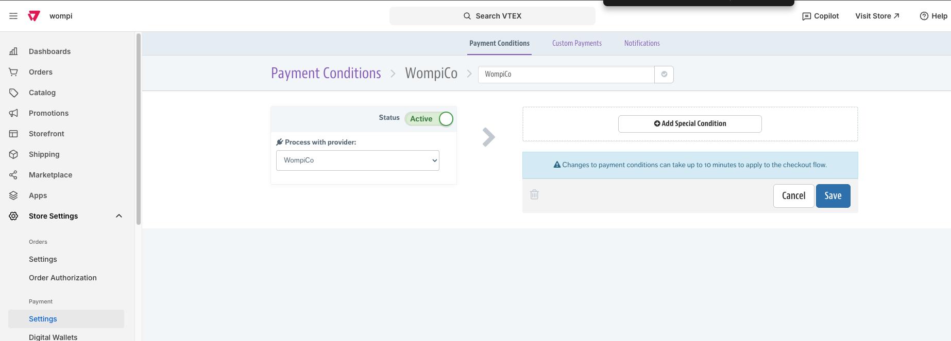
Task: Open Process with provider WompiCo dropdown
Action: pos(358,160)
